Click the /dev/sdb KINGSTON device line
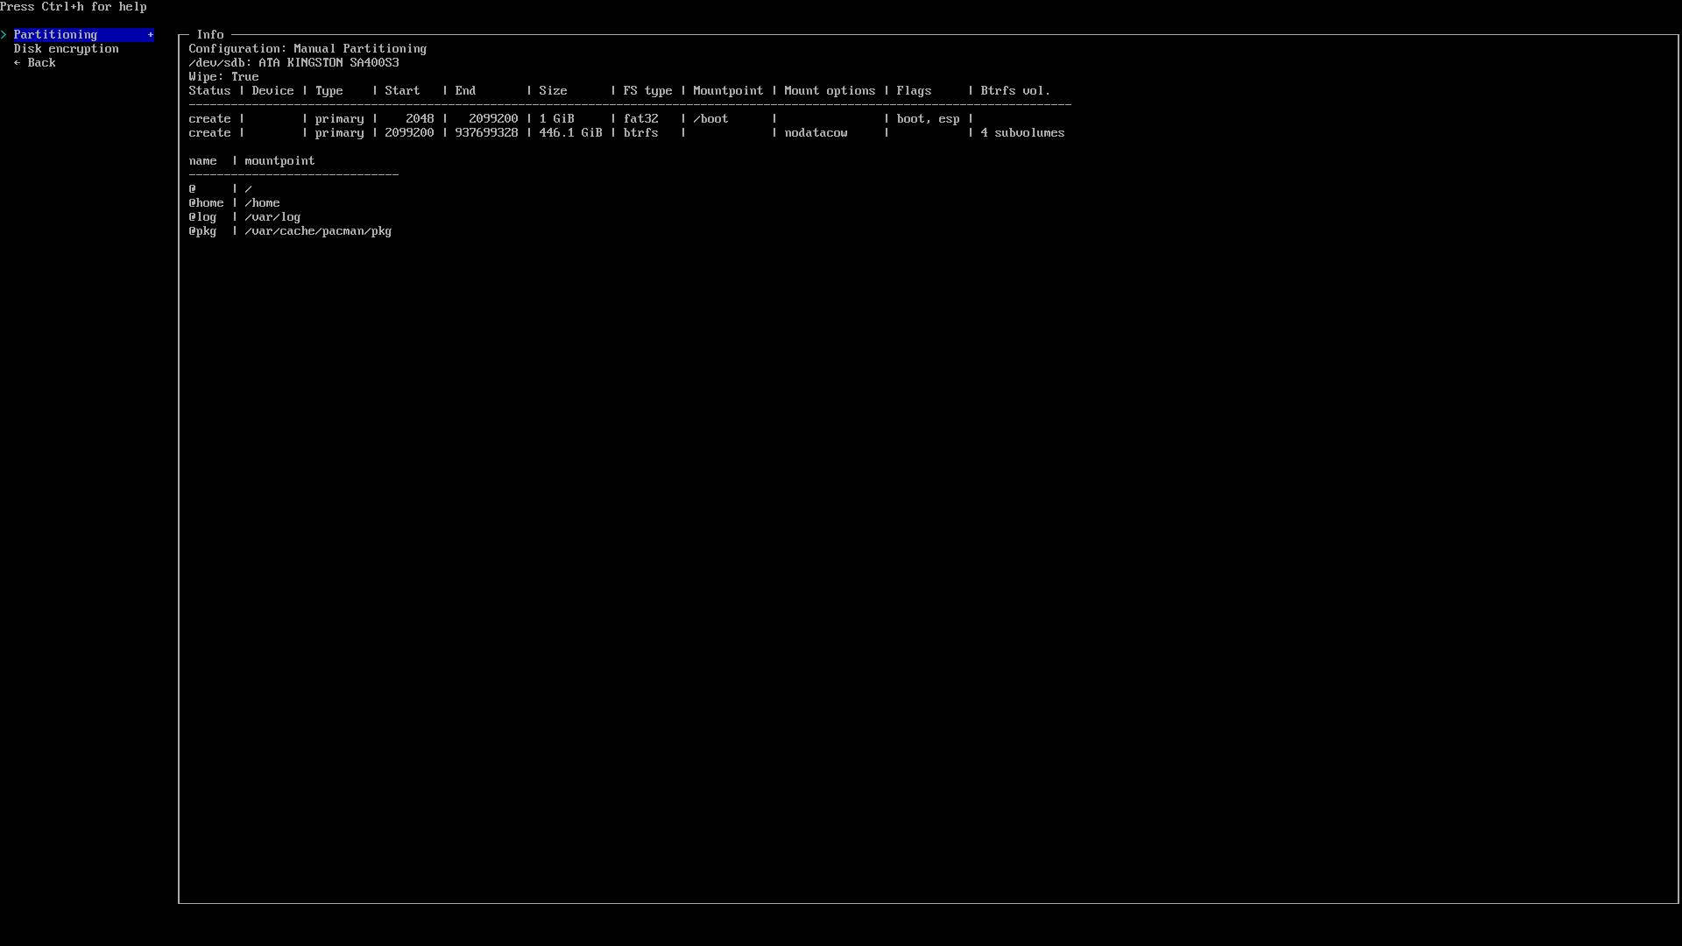 (293, 63)
